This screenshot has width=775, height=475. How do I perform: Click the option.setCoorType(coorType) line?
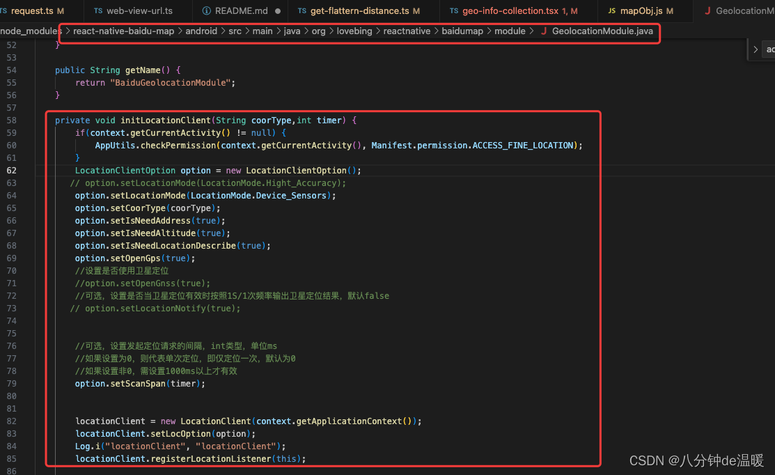(x=148, y=208)
